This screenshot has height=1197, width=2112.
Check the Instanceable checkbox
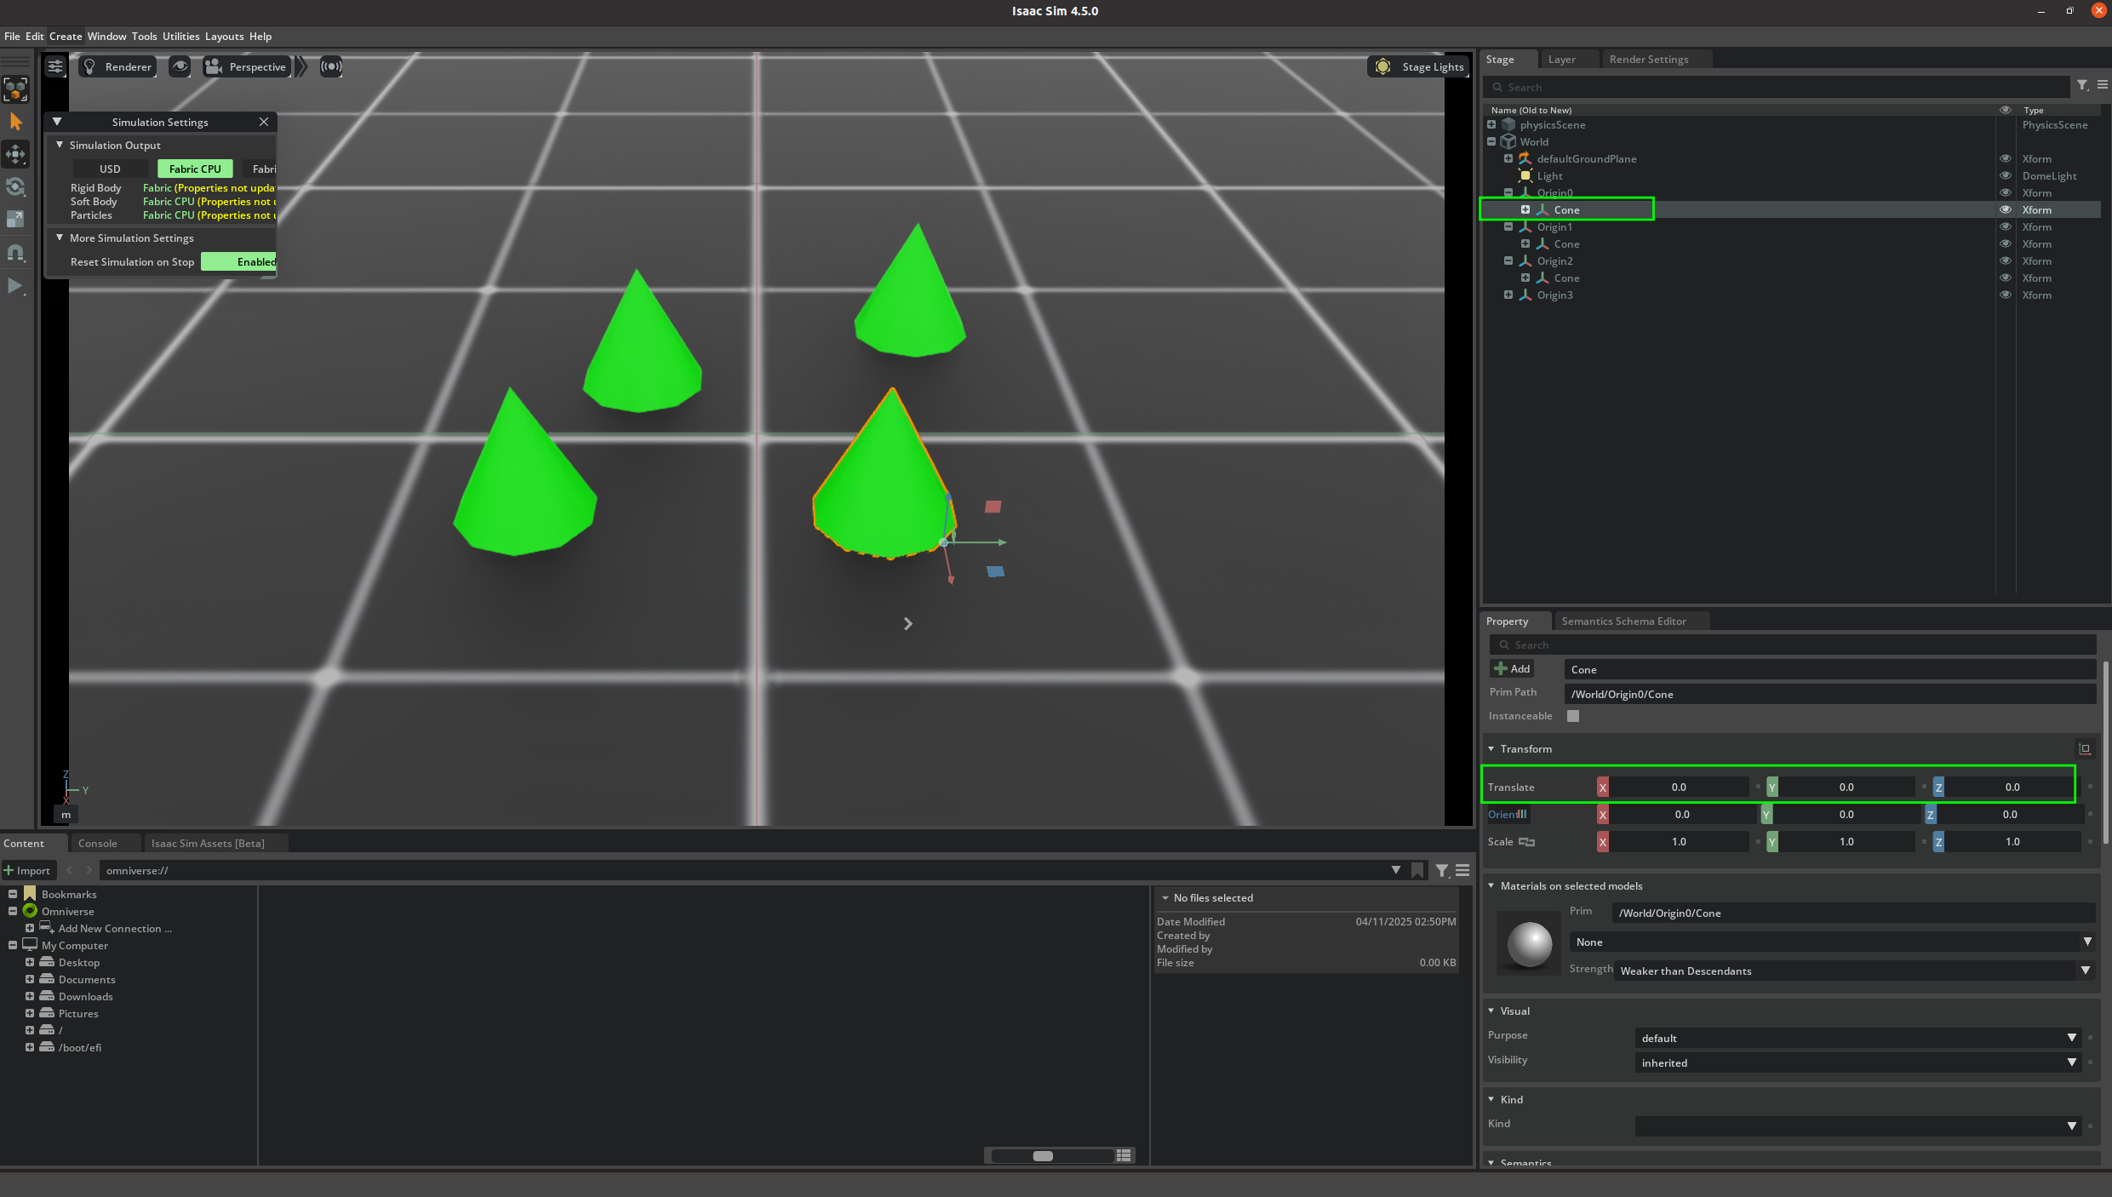1573,716
